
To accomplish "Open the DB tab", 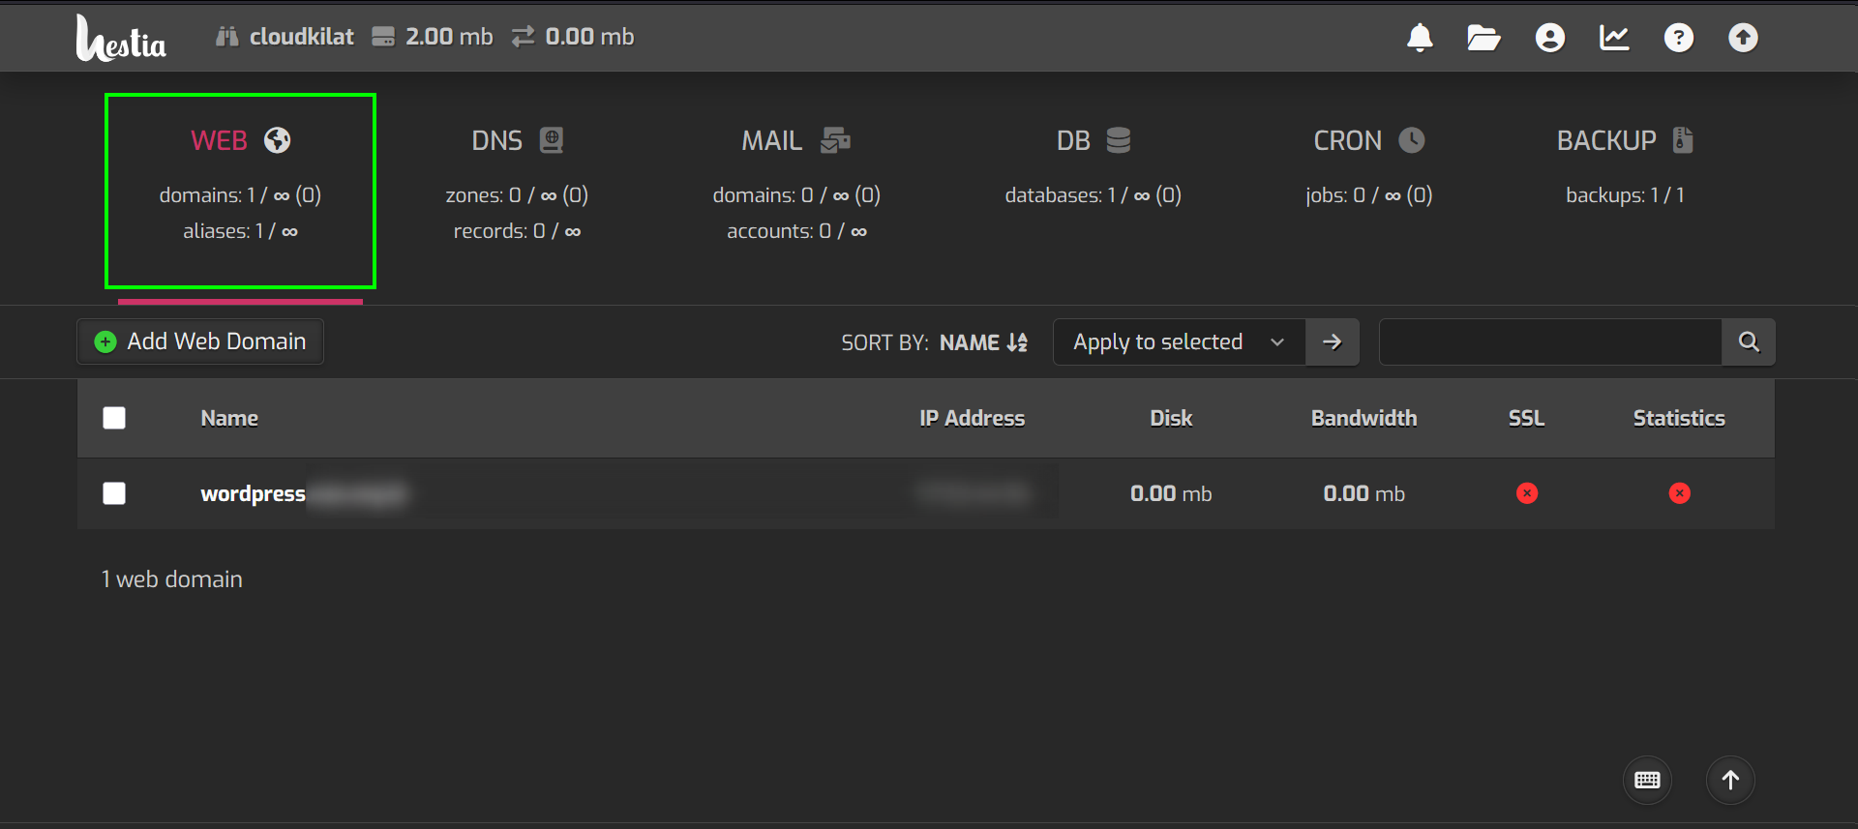I will pos(1093,141).
